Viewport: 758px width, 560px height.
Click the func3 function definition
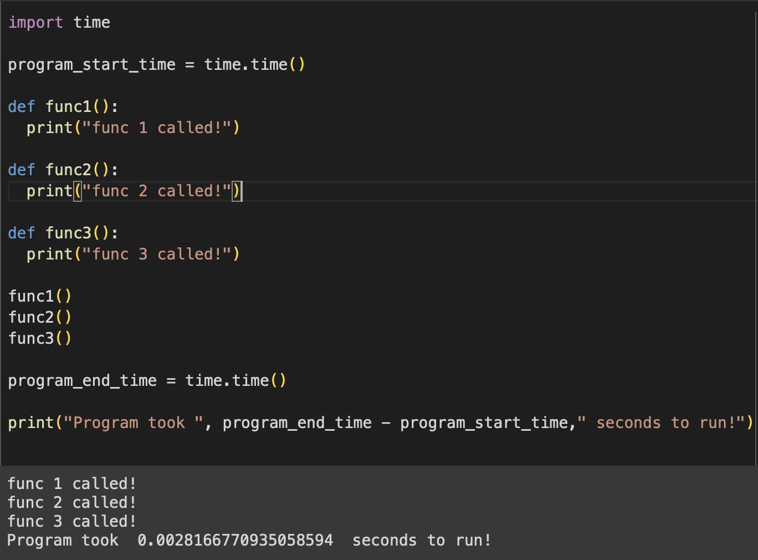click(x=63, y=233)
